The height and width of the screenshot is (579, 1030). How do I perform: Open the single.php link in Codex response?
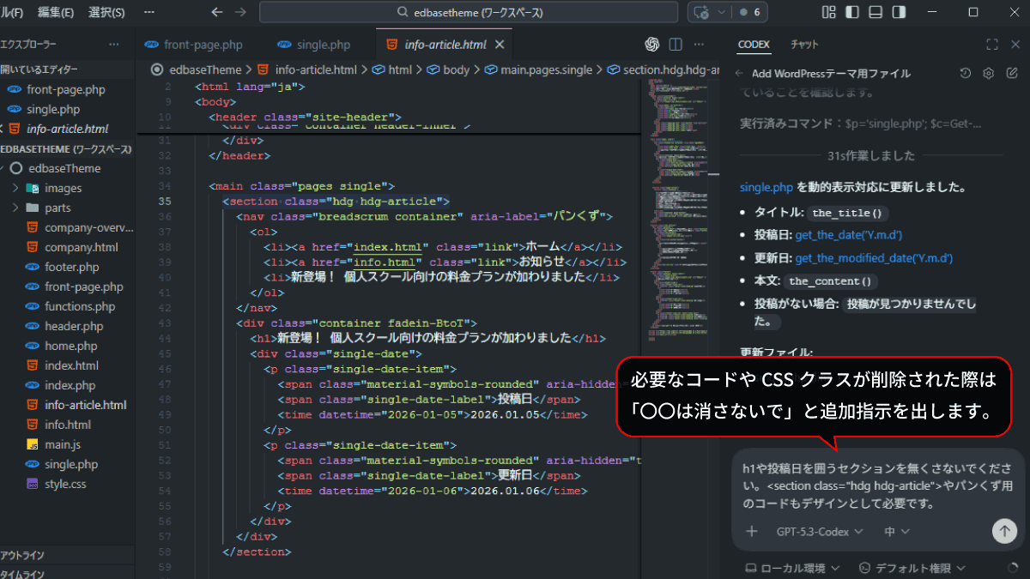tap(766, 186)
